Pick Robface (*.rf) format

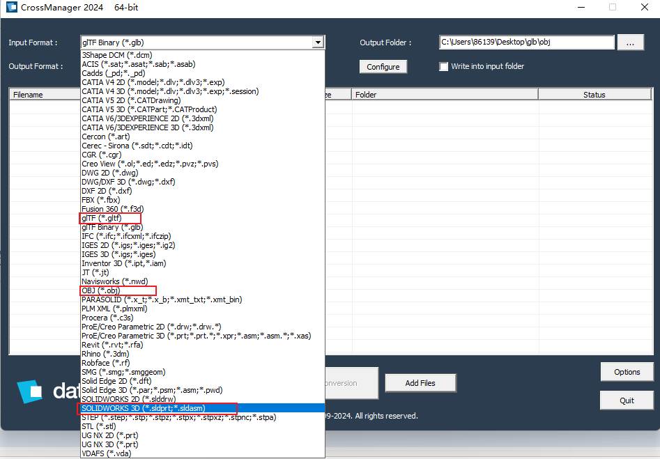pos(203,363)
